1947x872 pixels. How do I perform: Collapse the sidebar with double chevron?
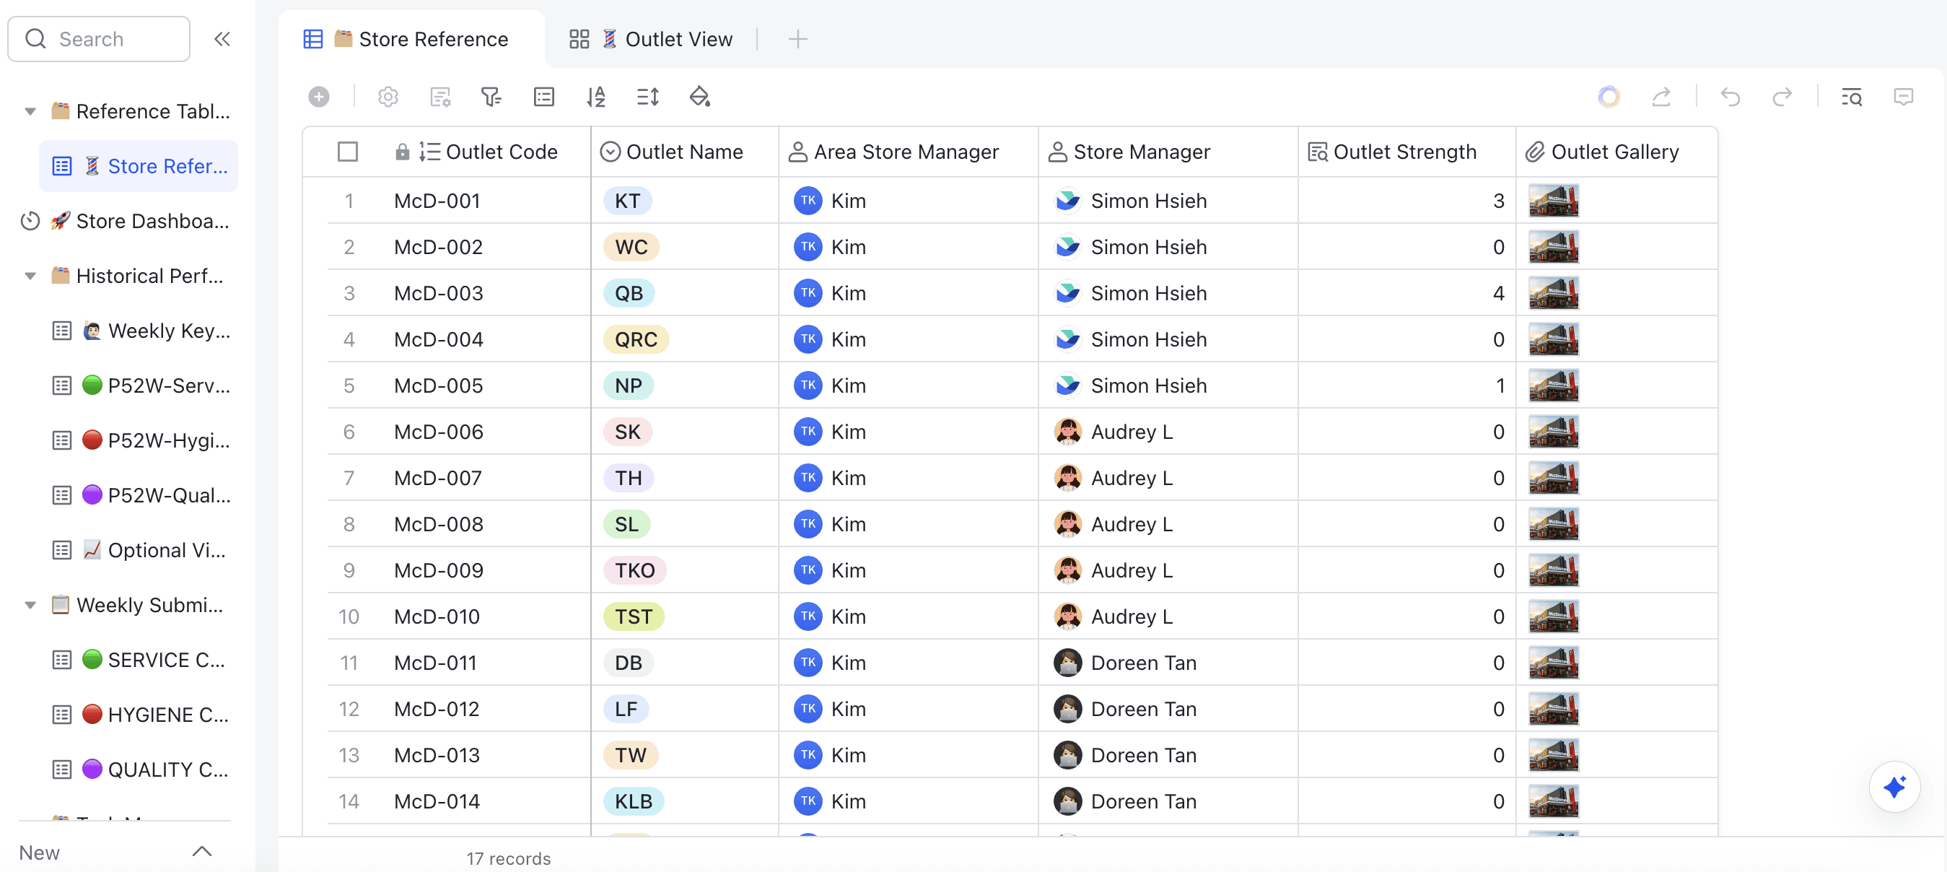point(222,39)
